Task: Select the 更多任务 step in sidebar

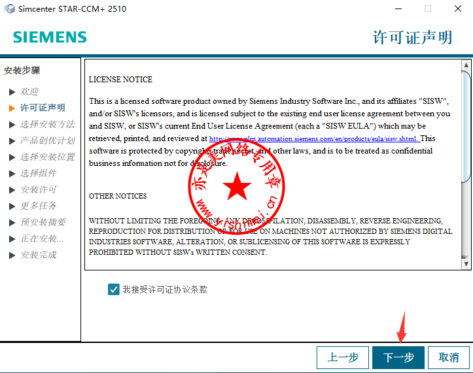Action: click(39, 206)
